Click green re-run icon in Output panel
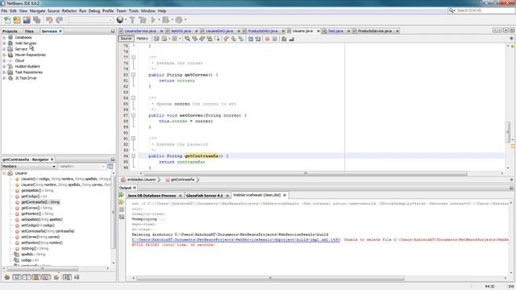516x290 pixels. [122, 195]
